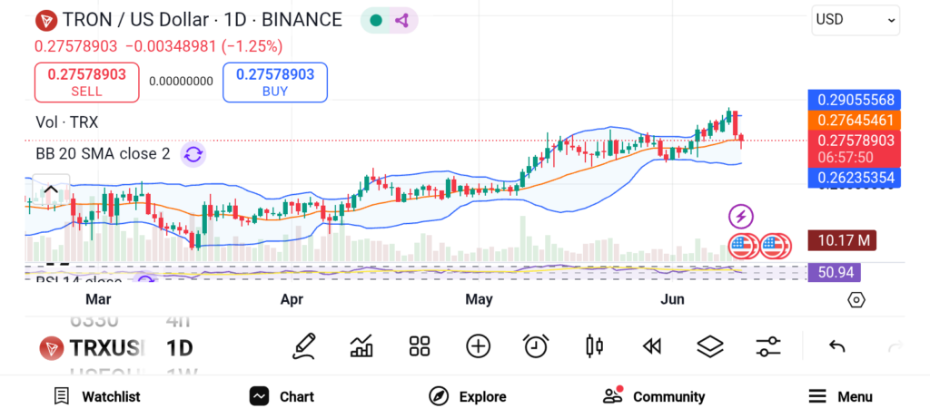930x418 pixels.
Task: Tap the 0.00000000 spread value
Action: pyautogui.click(x=181, y=81)
